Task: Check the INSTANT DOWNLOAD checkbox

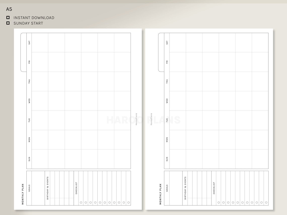Action: coord(8,18)
